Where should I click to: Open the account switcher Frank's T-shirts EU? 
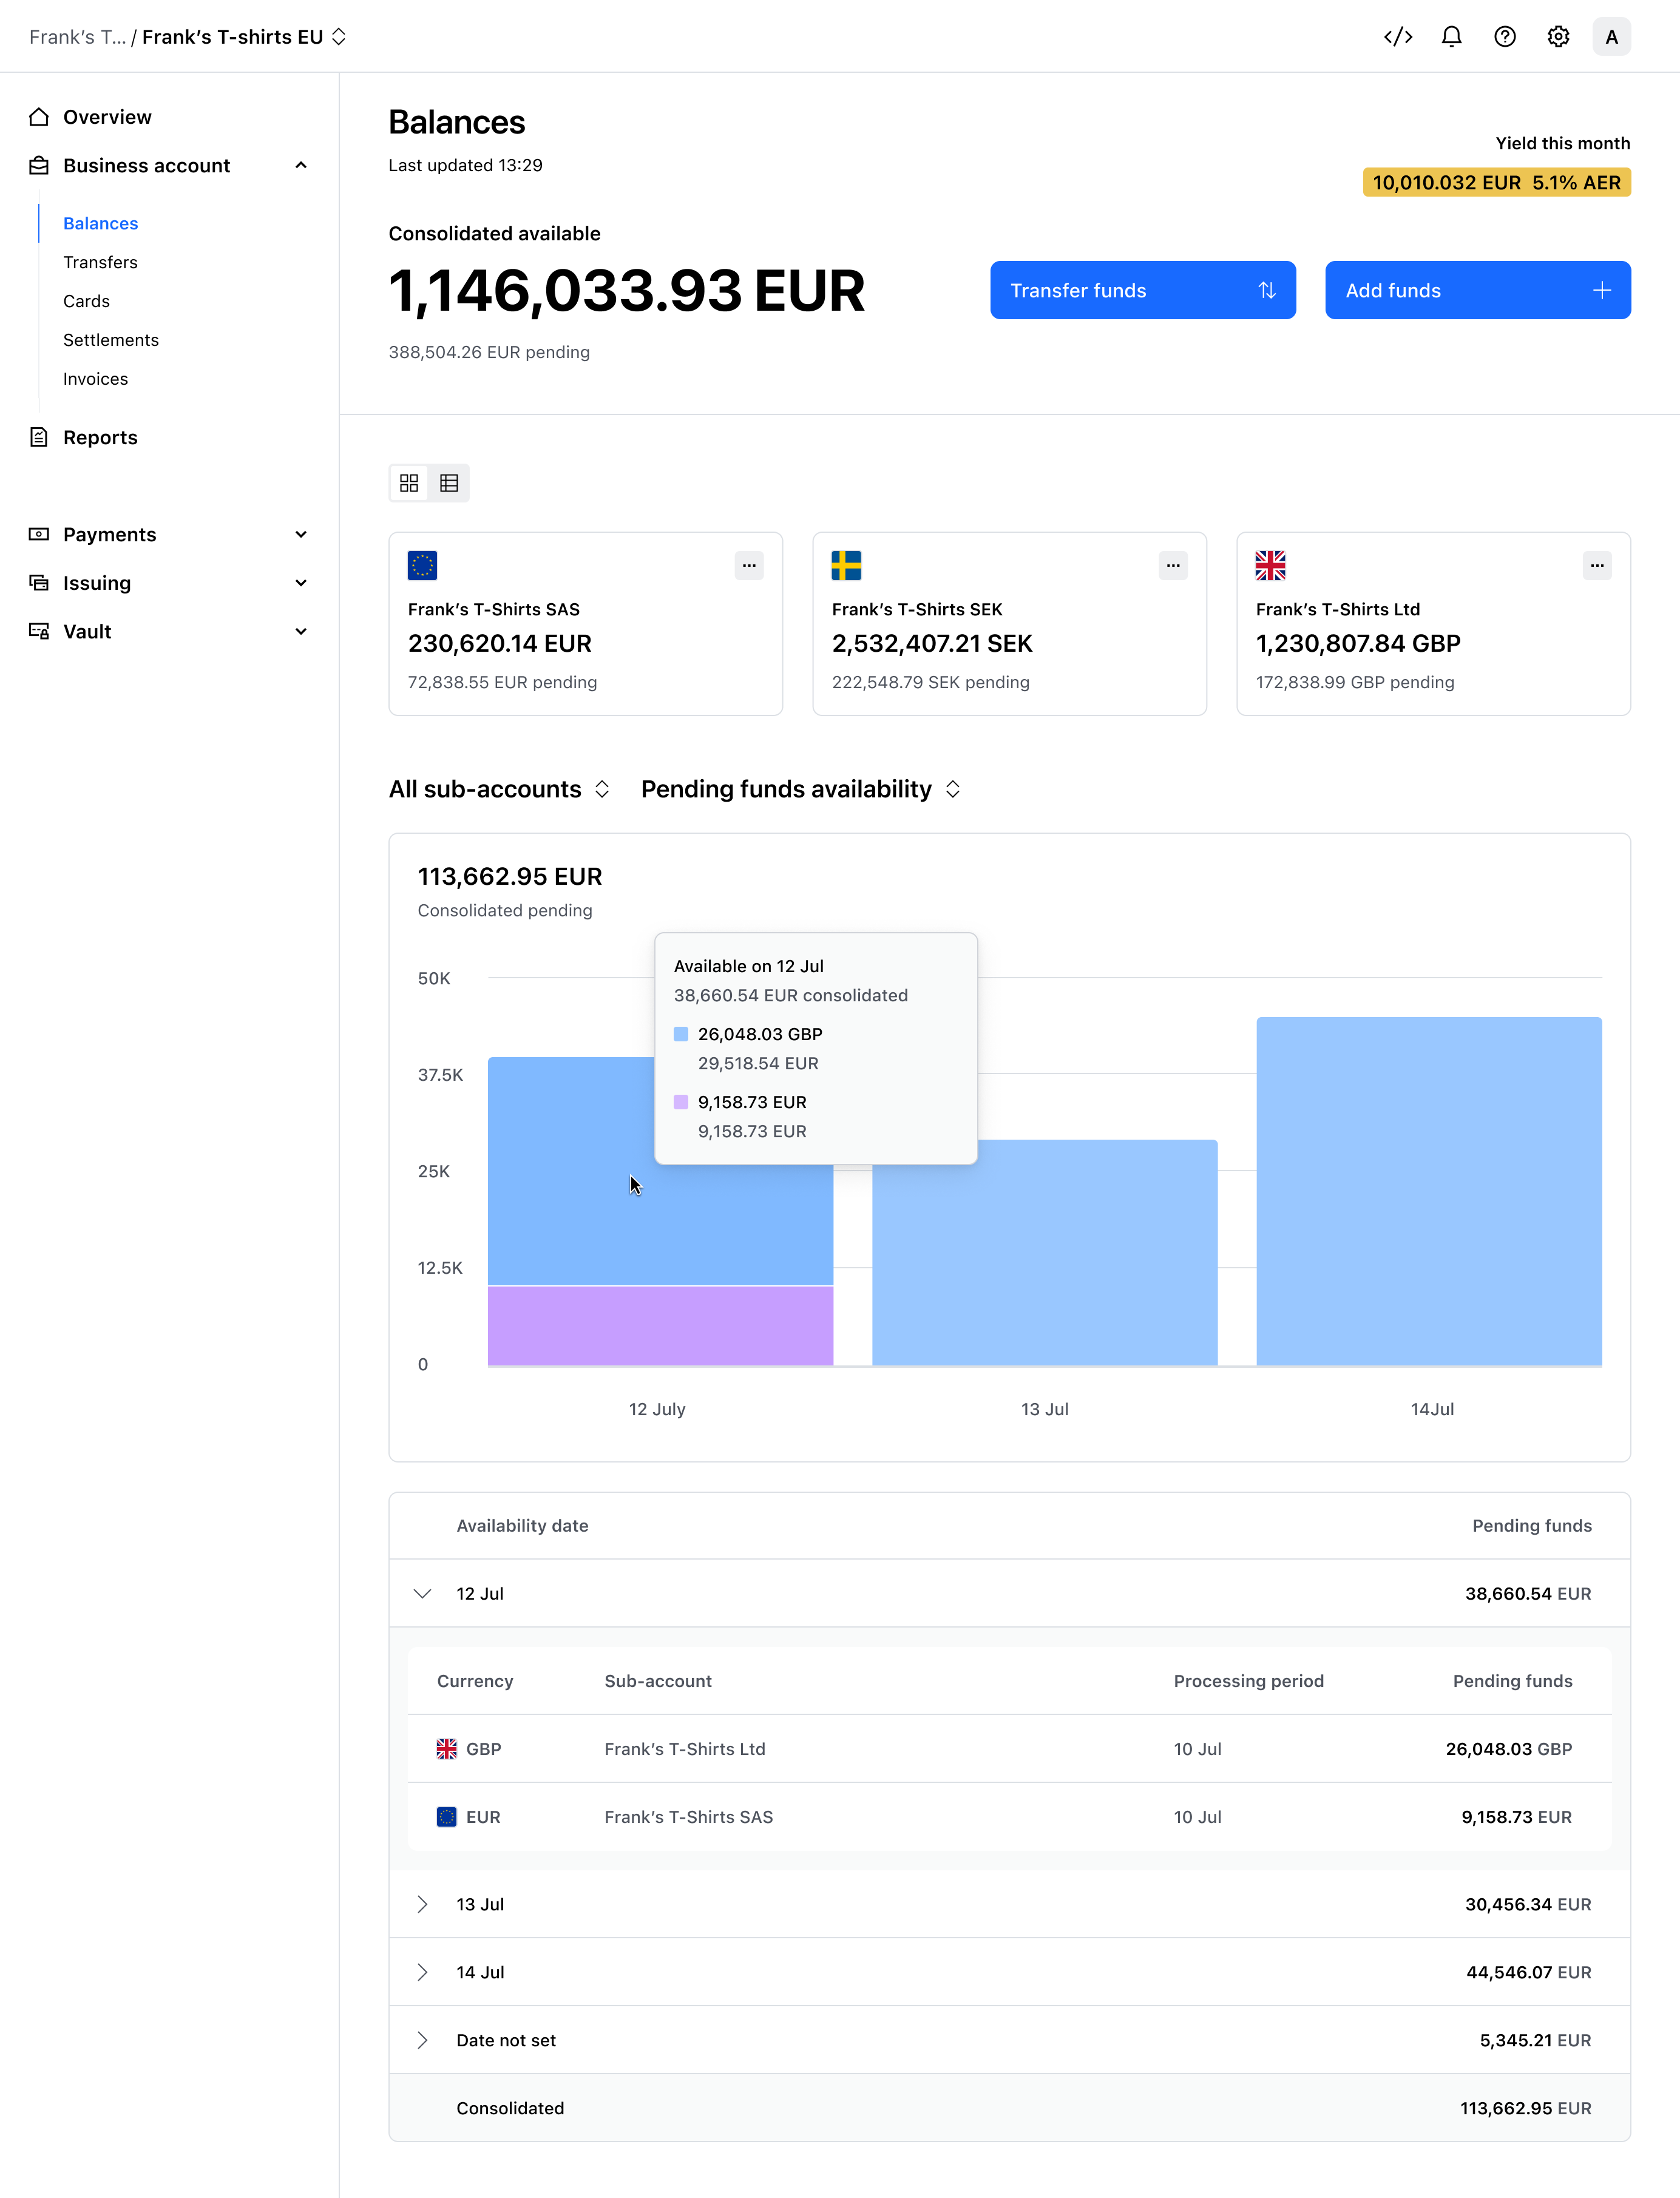pos(244,37)
